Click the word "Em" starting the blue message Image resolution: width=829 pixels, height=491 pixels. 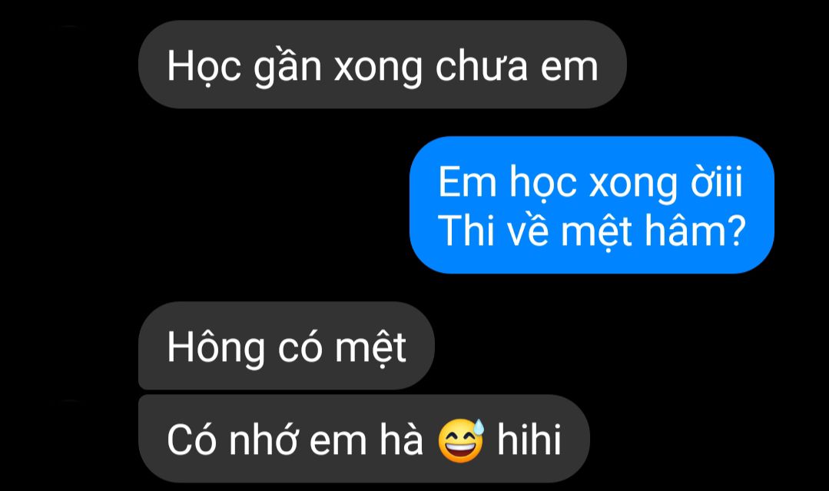tap(467, 182)
